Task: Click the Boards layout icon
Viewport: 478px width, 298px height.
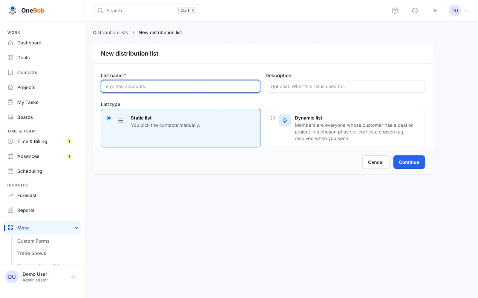Action: coord(10,117)
